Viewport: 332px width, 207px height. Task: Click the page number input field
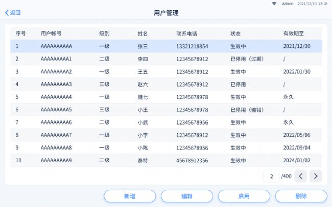point(271,176)
